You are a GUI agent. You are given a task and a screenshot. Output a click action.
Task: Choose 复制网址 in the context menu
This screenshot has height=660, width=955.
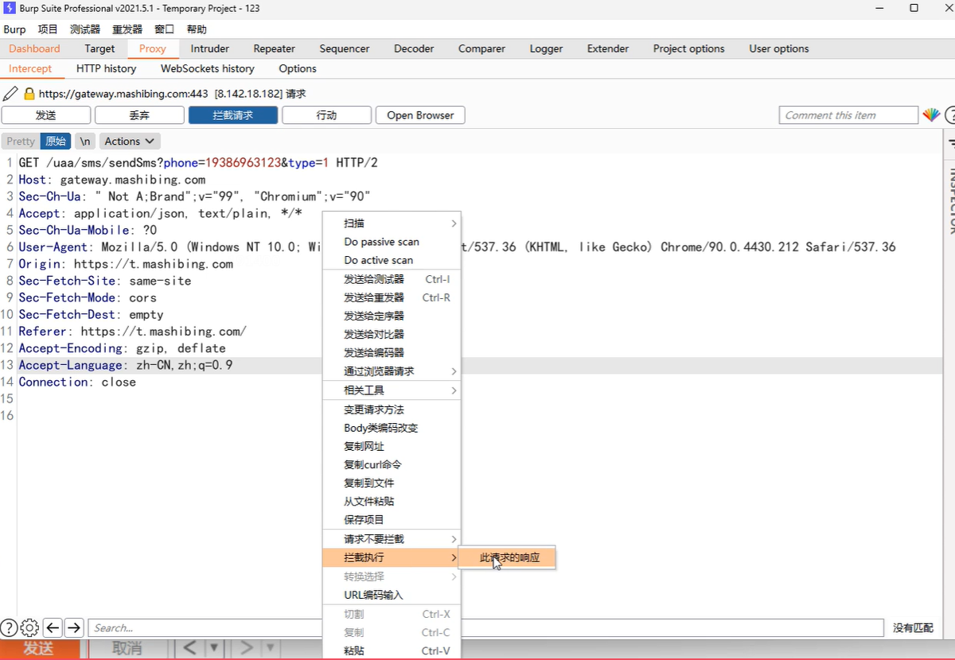(392, 446)
